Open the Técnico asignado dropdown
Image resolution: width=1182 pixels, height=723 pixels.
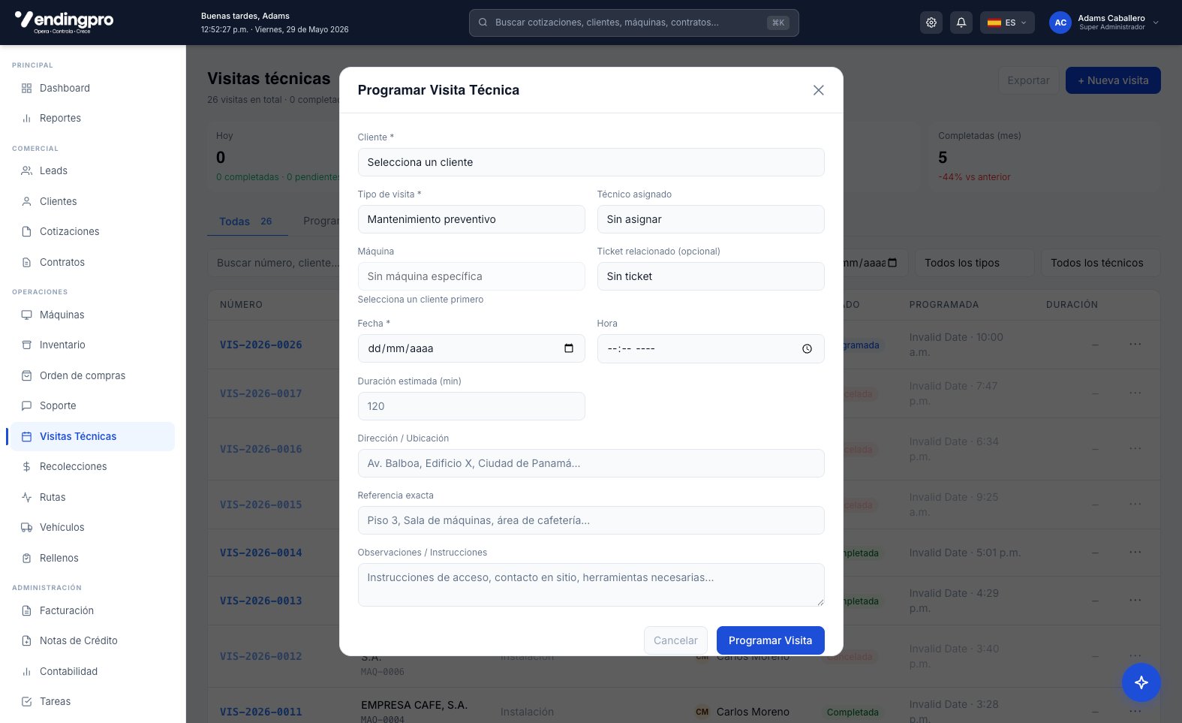[711, 219]
